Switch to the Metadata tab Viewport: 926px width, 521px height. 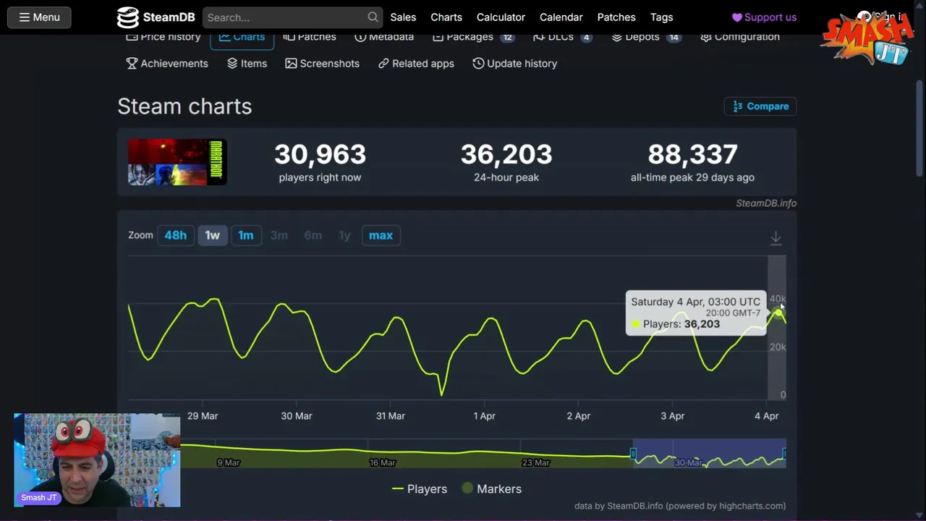[384, 38]
